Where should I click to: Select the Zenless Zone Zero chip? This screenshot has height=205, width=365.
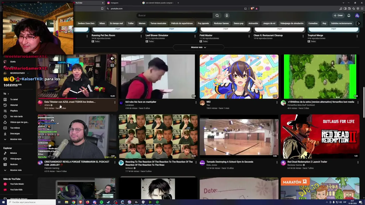86,23
